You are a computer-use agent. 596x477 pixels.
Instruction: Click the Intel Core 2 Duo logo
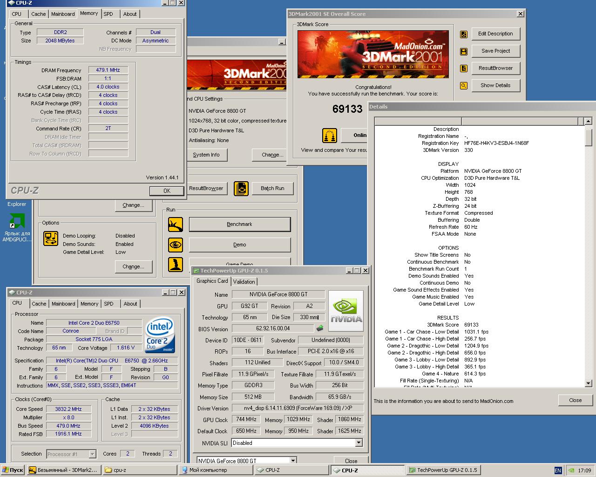point(160,334)
